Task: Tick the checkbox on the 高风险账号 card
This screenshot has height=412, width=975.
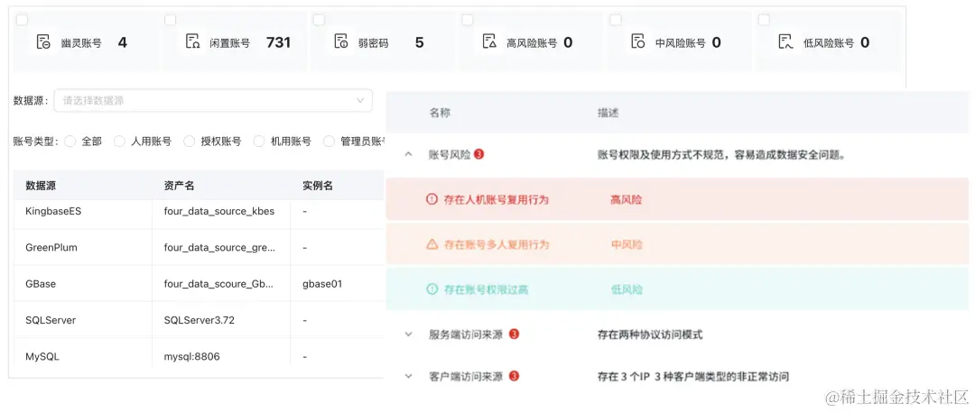Action: [x=467, y=20]
